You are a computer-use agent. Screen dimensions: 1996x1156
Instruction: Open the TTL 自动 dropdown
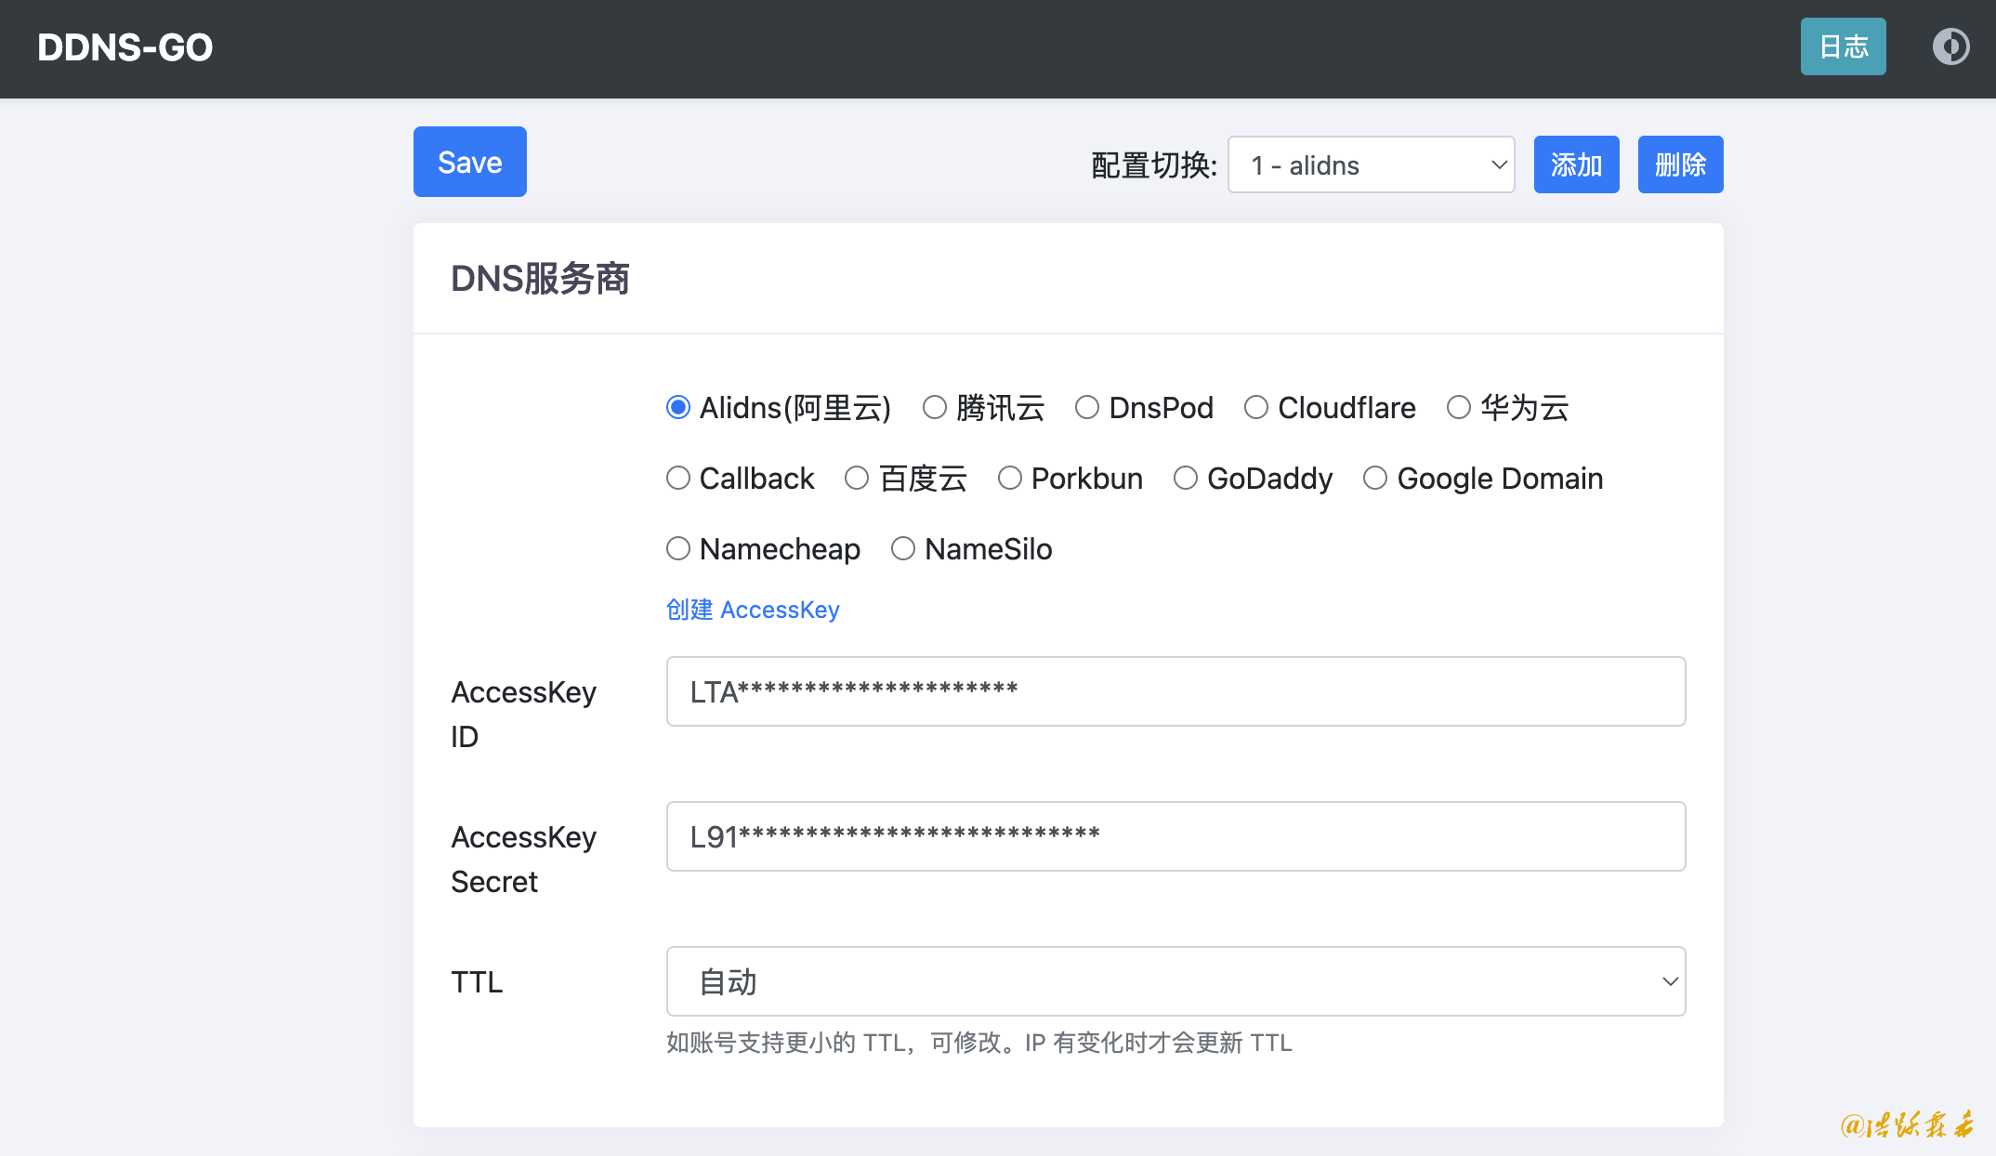coord(1175,981)
